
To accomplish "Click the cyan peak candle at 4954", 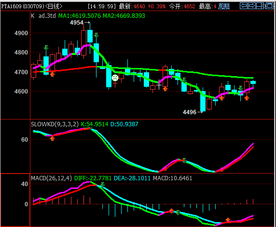I will [90, 36].
